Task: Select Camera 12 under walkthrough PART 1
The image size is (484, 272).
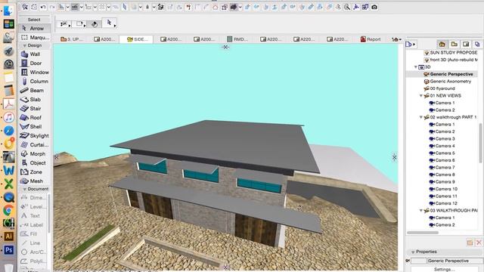Action: 443,203
